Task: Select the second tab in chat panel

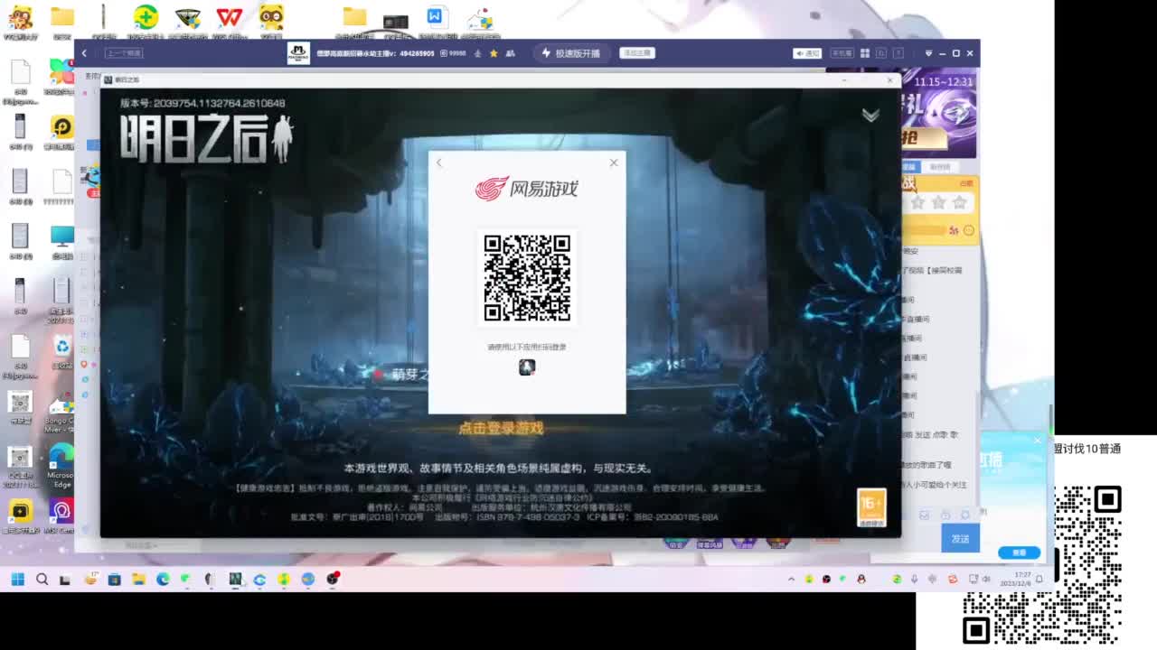Action: click(941, 167)
